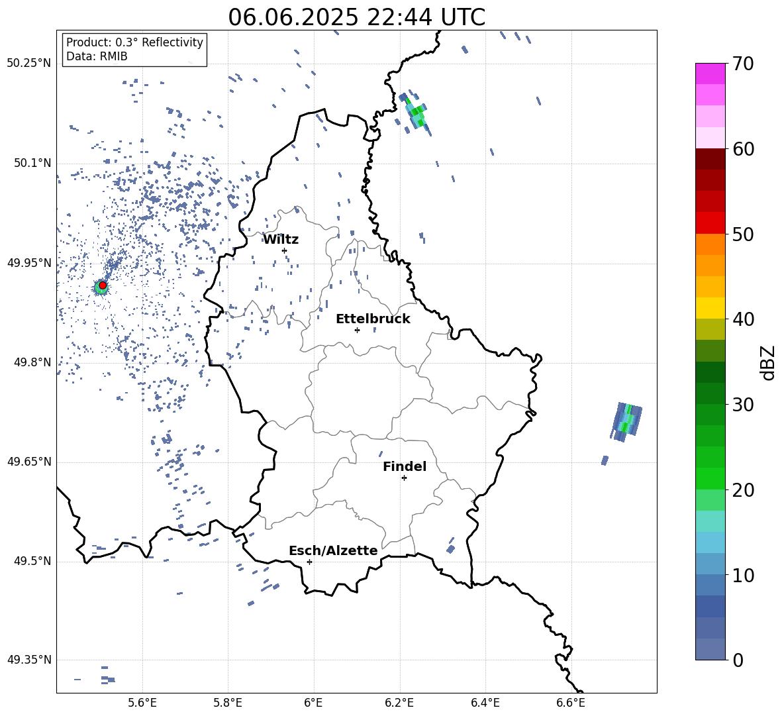Click the Esch/Alzette station cross marker
This screenshot has height=716, width=784.
309,562
